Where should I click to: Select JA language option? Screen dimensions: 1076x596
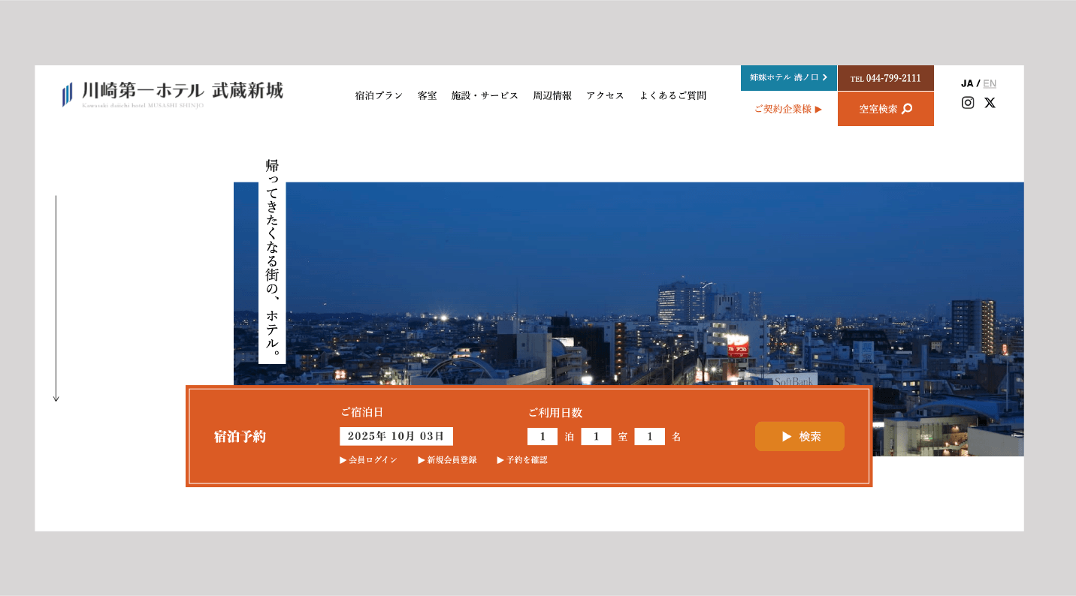click(x=966, y=83)
